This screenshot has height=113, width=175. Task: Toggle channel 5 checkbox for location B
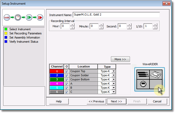pyautogui.click(x=66, y=88)
